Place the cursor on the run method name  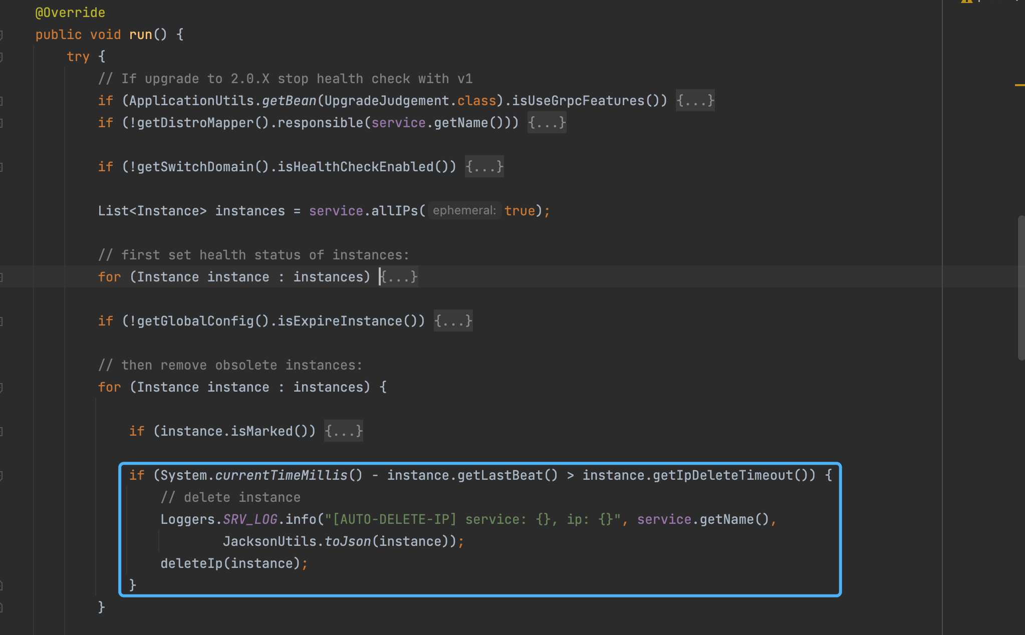141,35
